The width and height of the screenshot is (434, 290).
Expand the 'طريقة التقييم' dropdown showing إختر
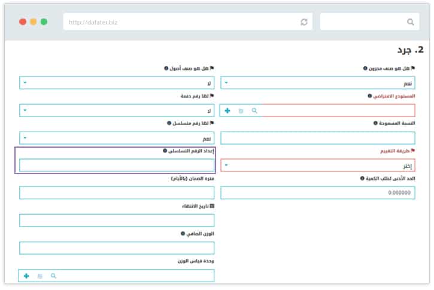[326, 165]
